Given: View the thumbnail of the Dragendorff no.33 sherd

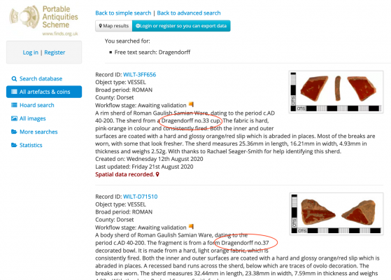Looking at the screenshot, I should 336,92.
